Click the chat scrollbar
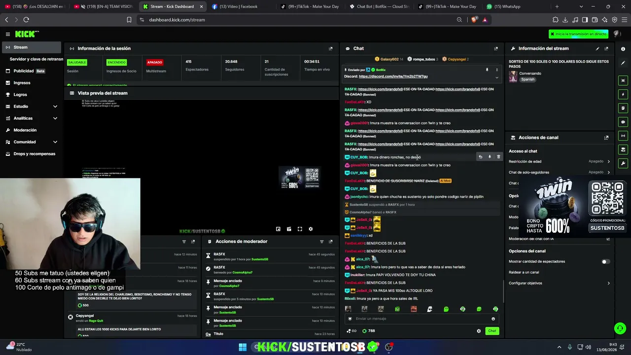The image size is (631, 355). coord(503,291)
